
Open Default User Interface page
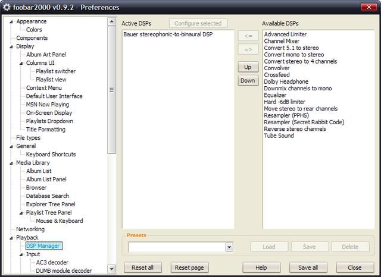tap(54, 96)
